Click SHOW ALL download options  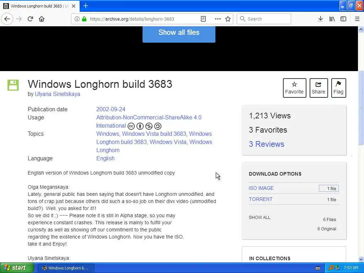[x=259, y=218]
